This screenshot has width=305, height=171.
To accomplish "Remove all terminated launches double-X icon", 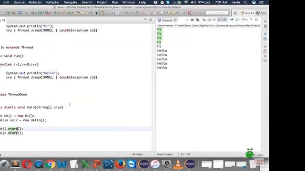I will click(197, 20).
